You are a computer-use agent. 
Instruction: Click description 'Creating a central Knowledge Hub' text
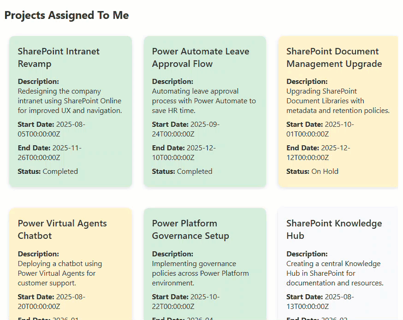coord(335,273)
